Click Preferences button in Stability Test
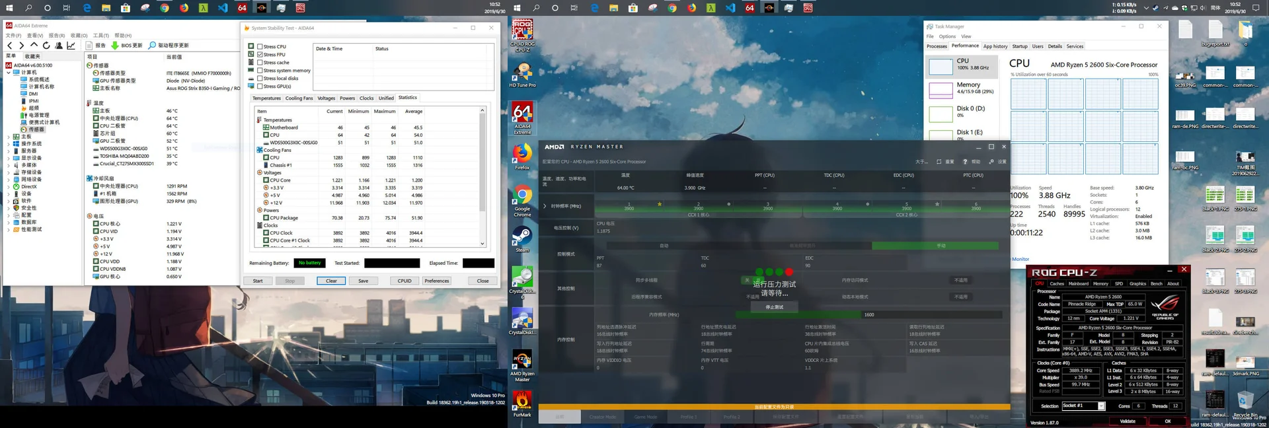 click(x=437, y=281)
